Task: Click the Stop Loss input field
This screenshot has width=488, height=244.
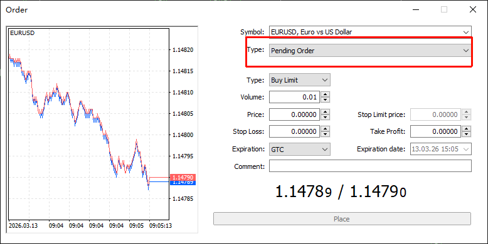Action: [x=294, y=131]
